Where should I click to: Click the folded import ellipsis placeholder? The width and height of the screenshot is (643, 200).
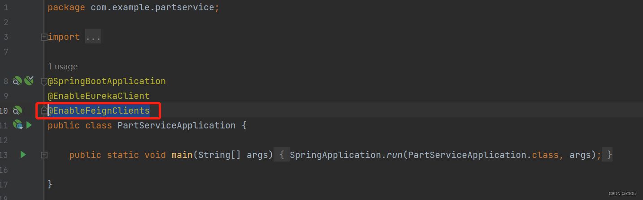(x=93, y=37)
